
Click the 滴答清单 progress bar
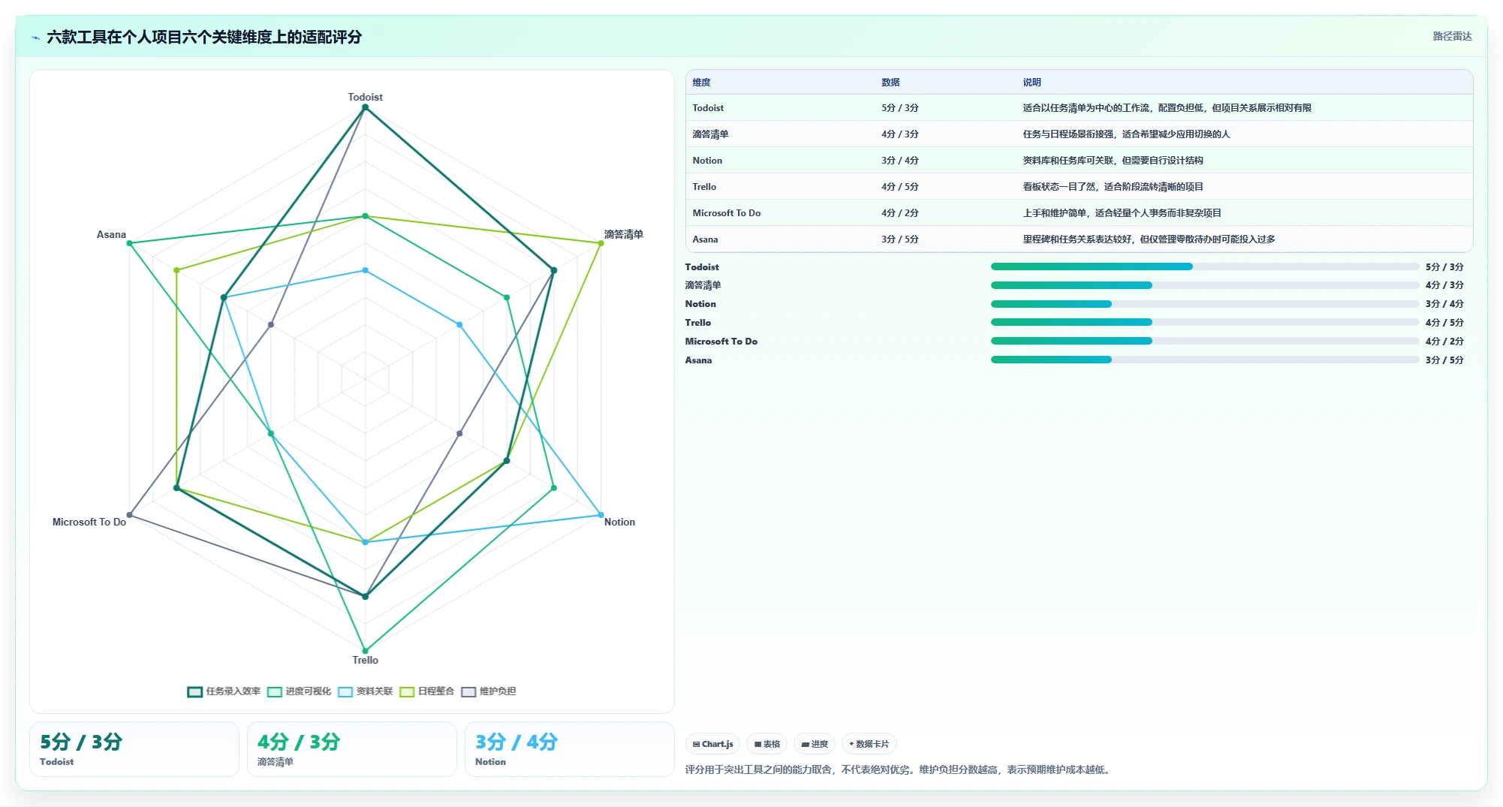[1205, 285]
